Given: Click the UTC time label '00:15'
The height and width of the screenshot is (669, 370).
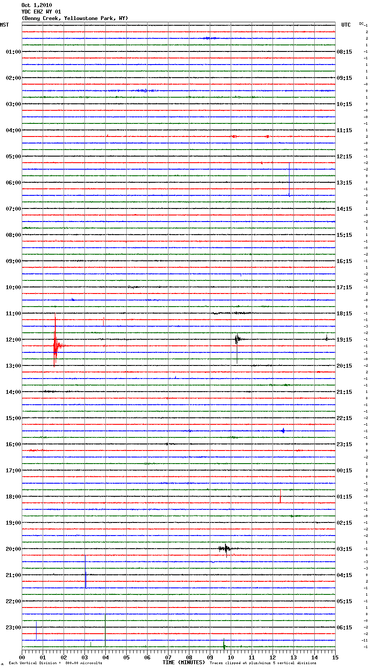Looking at the screenshot, I should [x=344, y=471].
